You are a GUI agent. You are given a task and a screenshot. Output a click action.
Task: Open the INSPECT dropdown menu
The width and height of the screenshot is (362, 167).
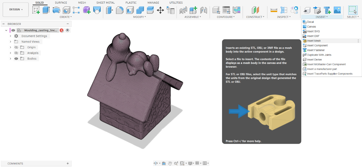(284, 17)
